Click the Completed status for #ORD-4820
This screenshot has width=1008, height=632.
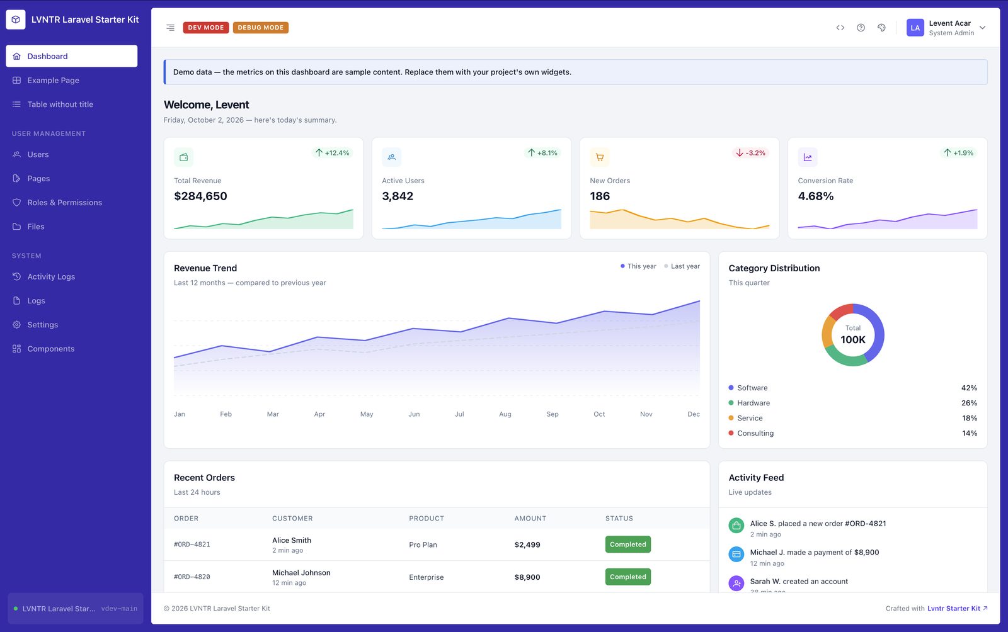pos(628,577)
